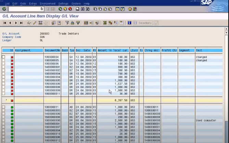Open the Help menu
The image size is (229, 143).
87,3
